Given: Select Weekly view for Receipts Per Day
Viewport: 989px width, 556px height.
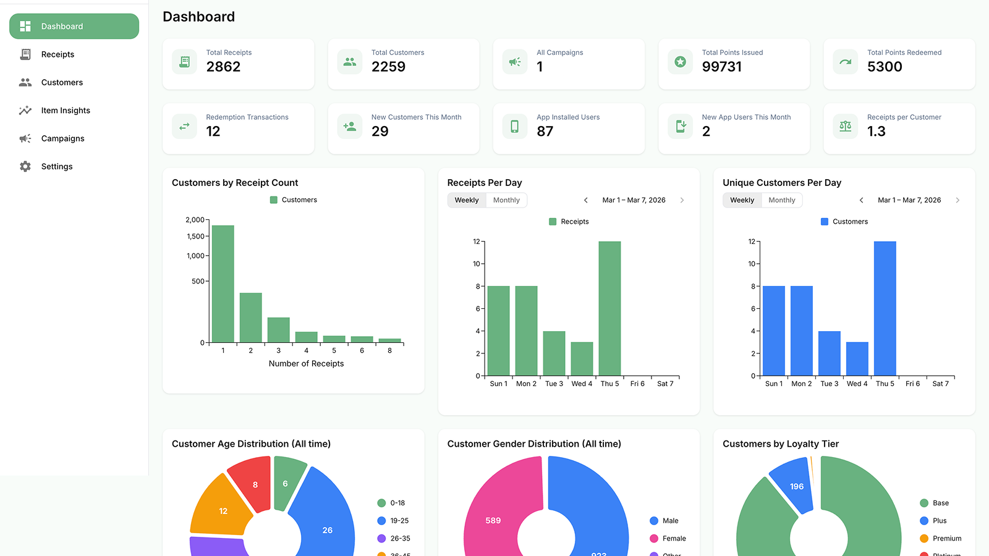Looking at the screenshot, I should [467, 200].
